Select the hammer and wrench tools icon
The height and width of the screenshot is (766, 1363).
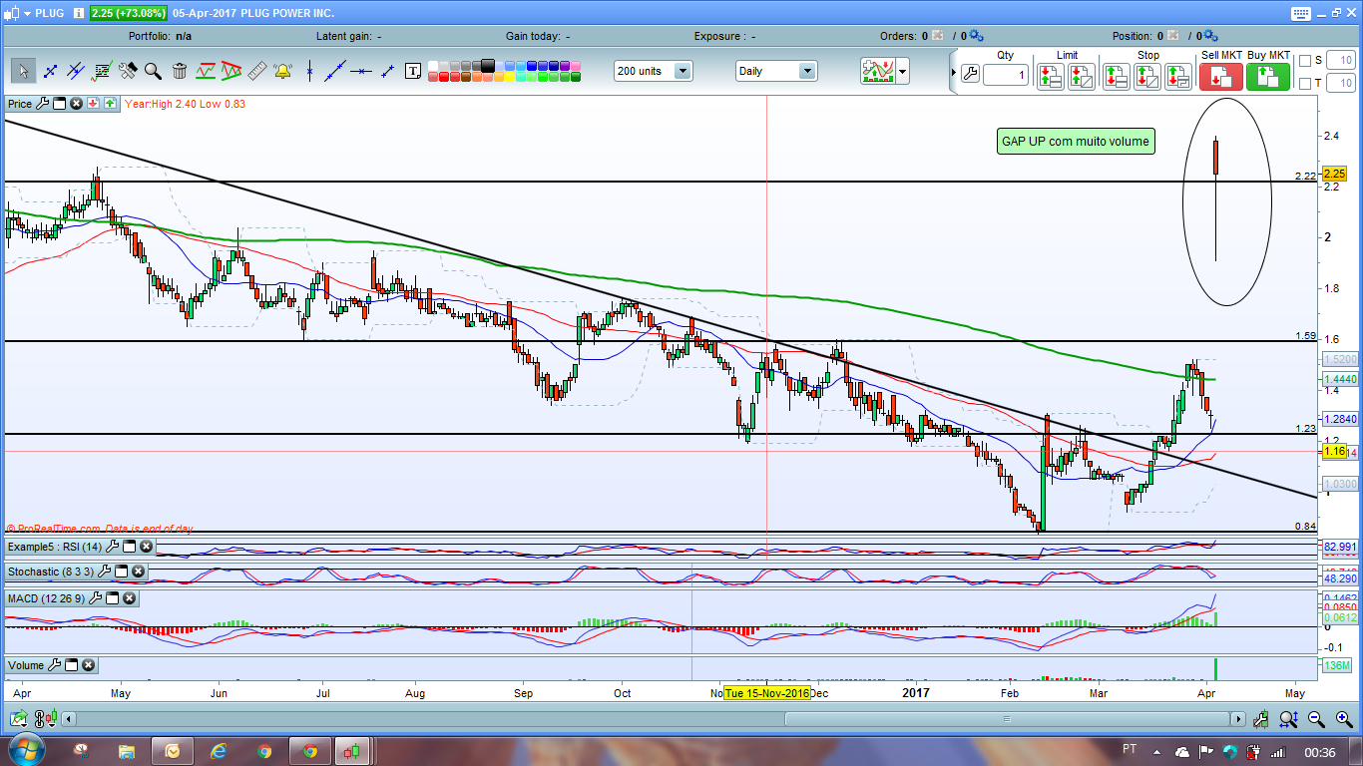point(128,71)
